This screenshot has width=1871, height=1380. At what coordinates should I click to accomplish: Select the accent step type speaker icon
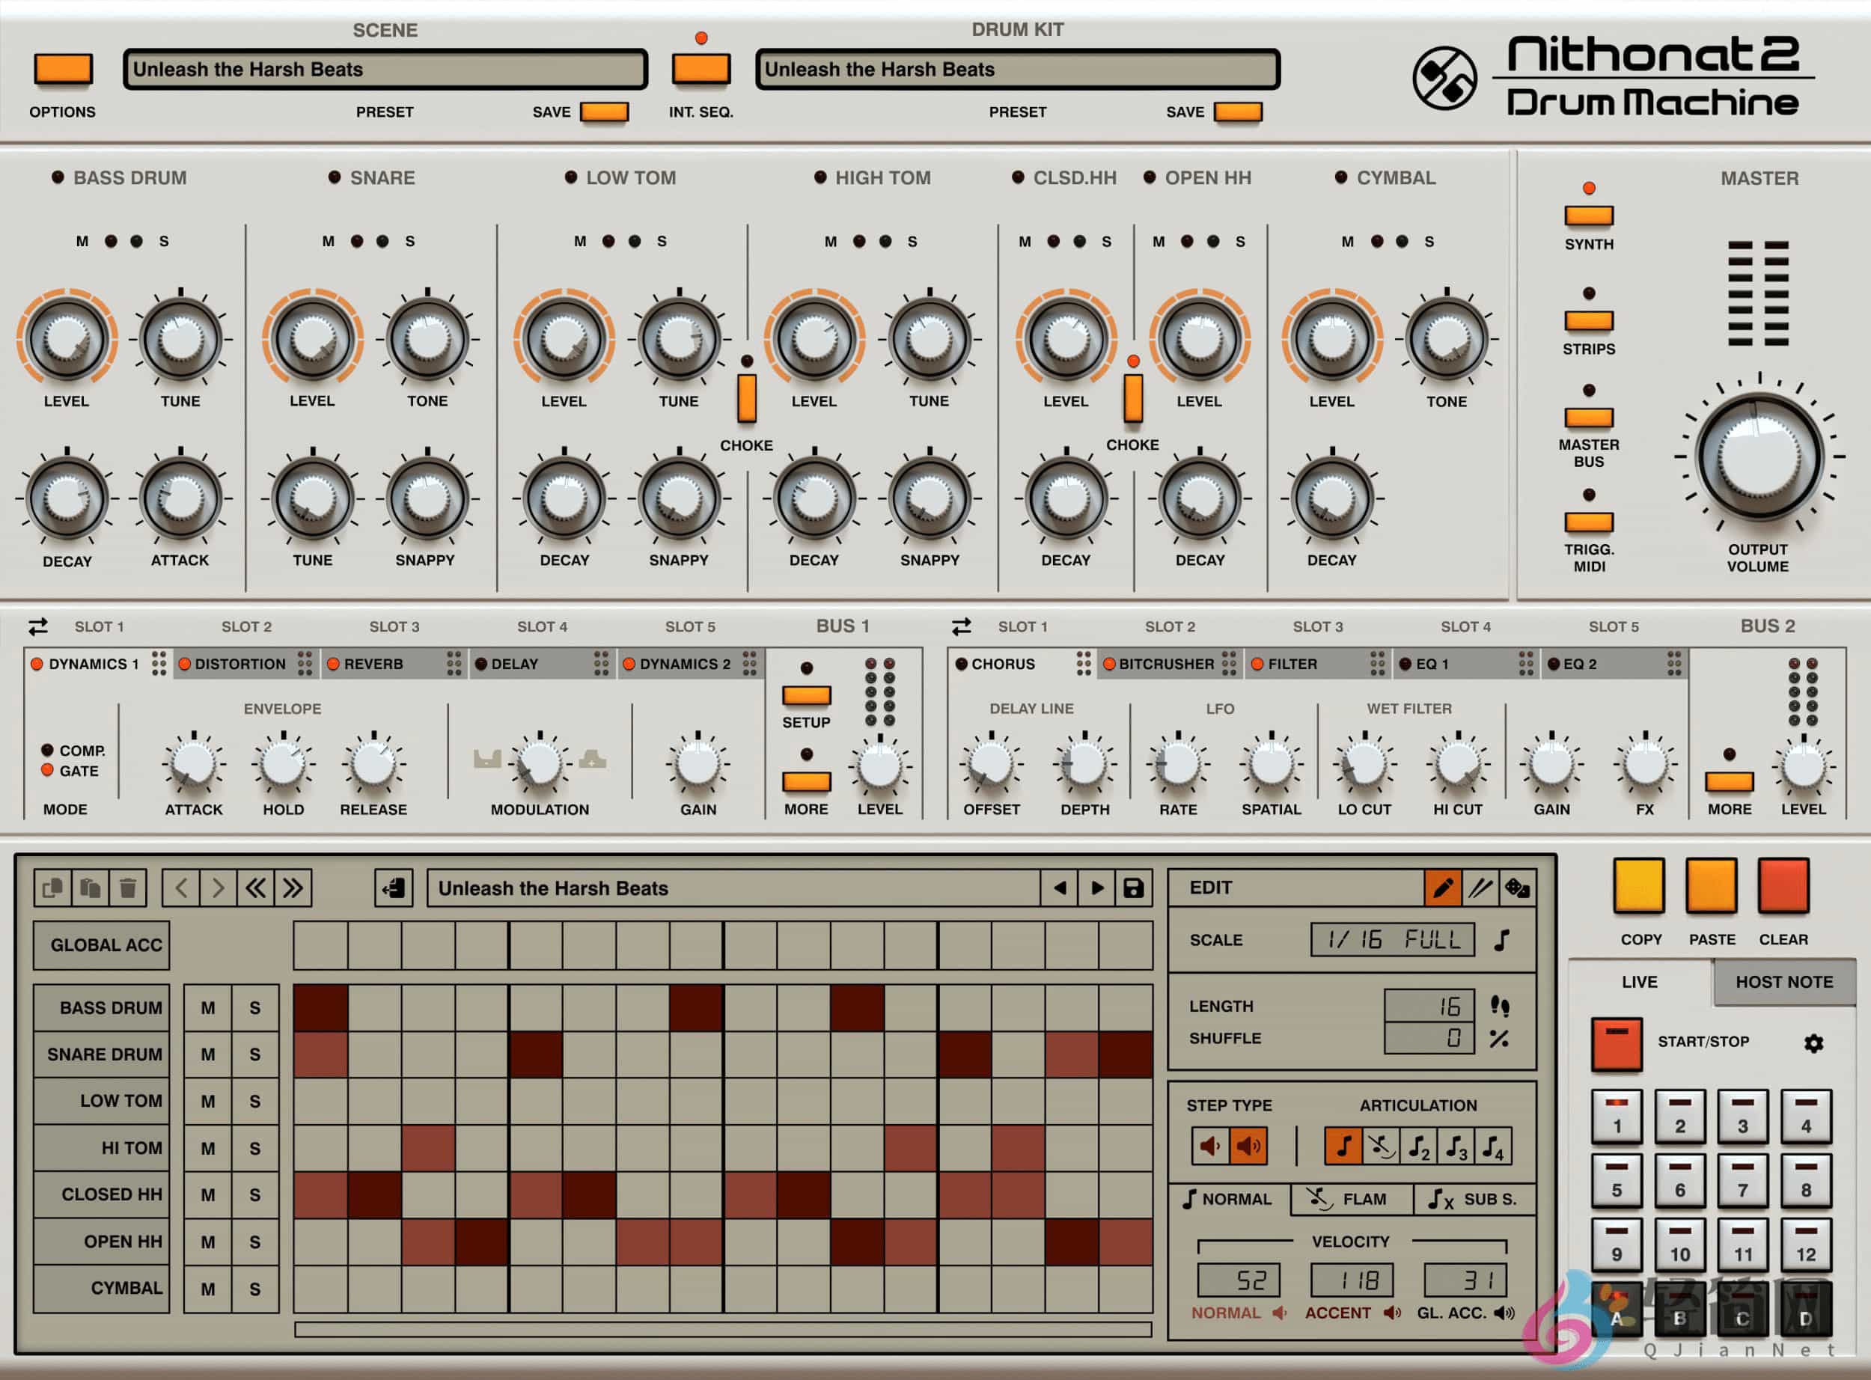coord(1248,1146)
